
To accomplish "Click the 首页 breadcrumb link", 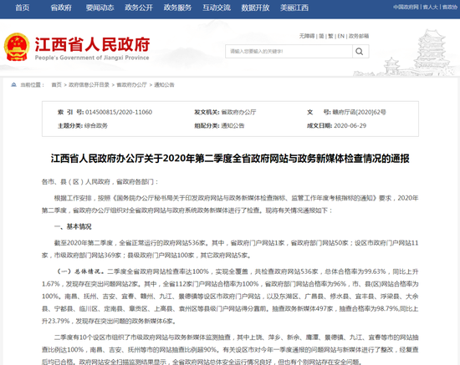I will [57, 85].
